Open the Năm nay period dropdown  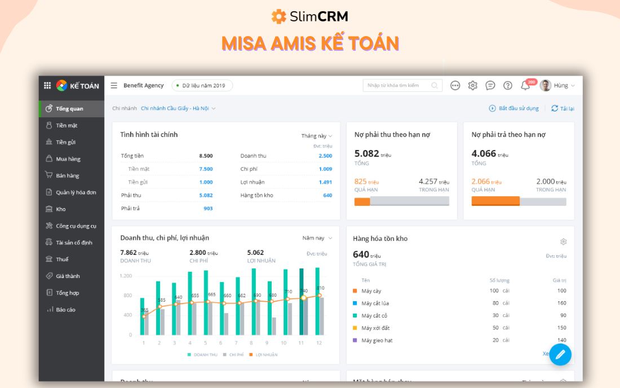pos(317,238)
